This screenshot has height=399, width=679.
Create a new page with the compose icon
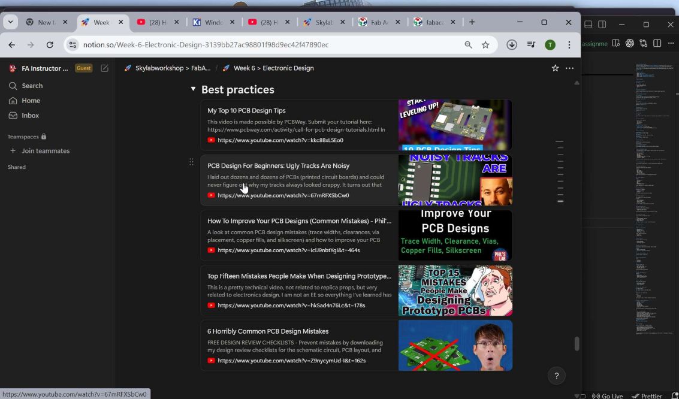104,68
